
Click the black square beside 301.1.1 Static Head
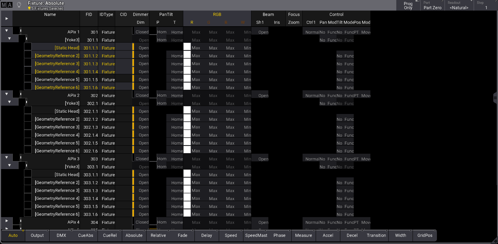pos(28,47)
